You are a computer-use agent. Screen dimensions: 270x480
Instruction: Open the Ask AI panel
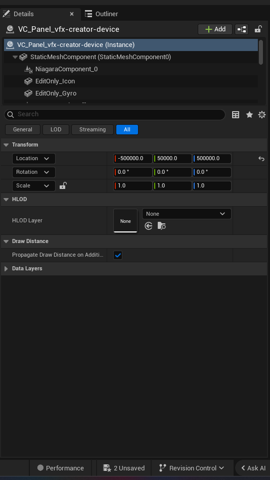click(x=253, y=468)
